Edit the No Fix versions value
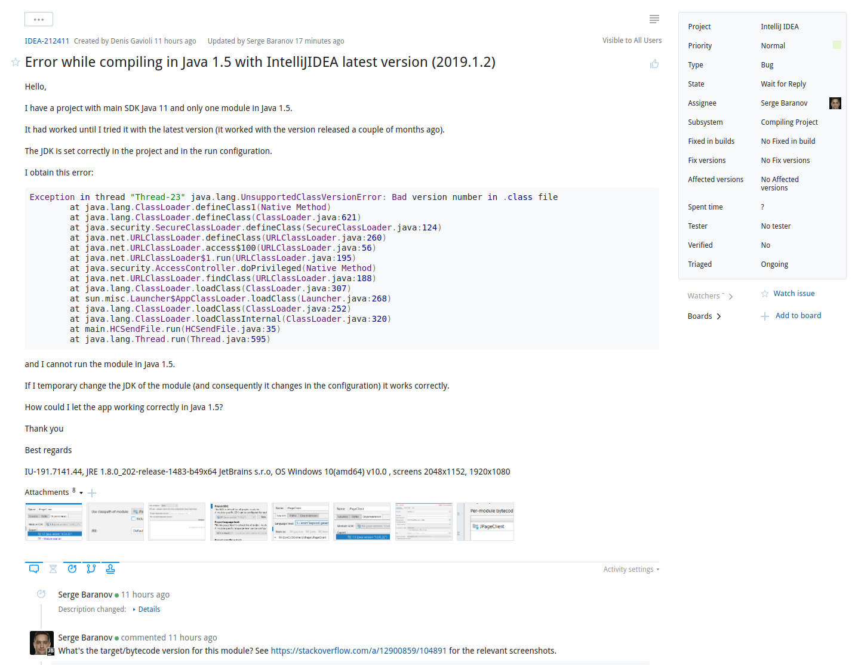Viewport: 858px width, 665px height. [x=785, y=161]
